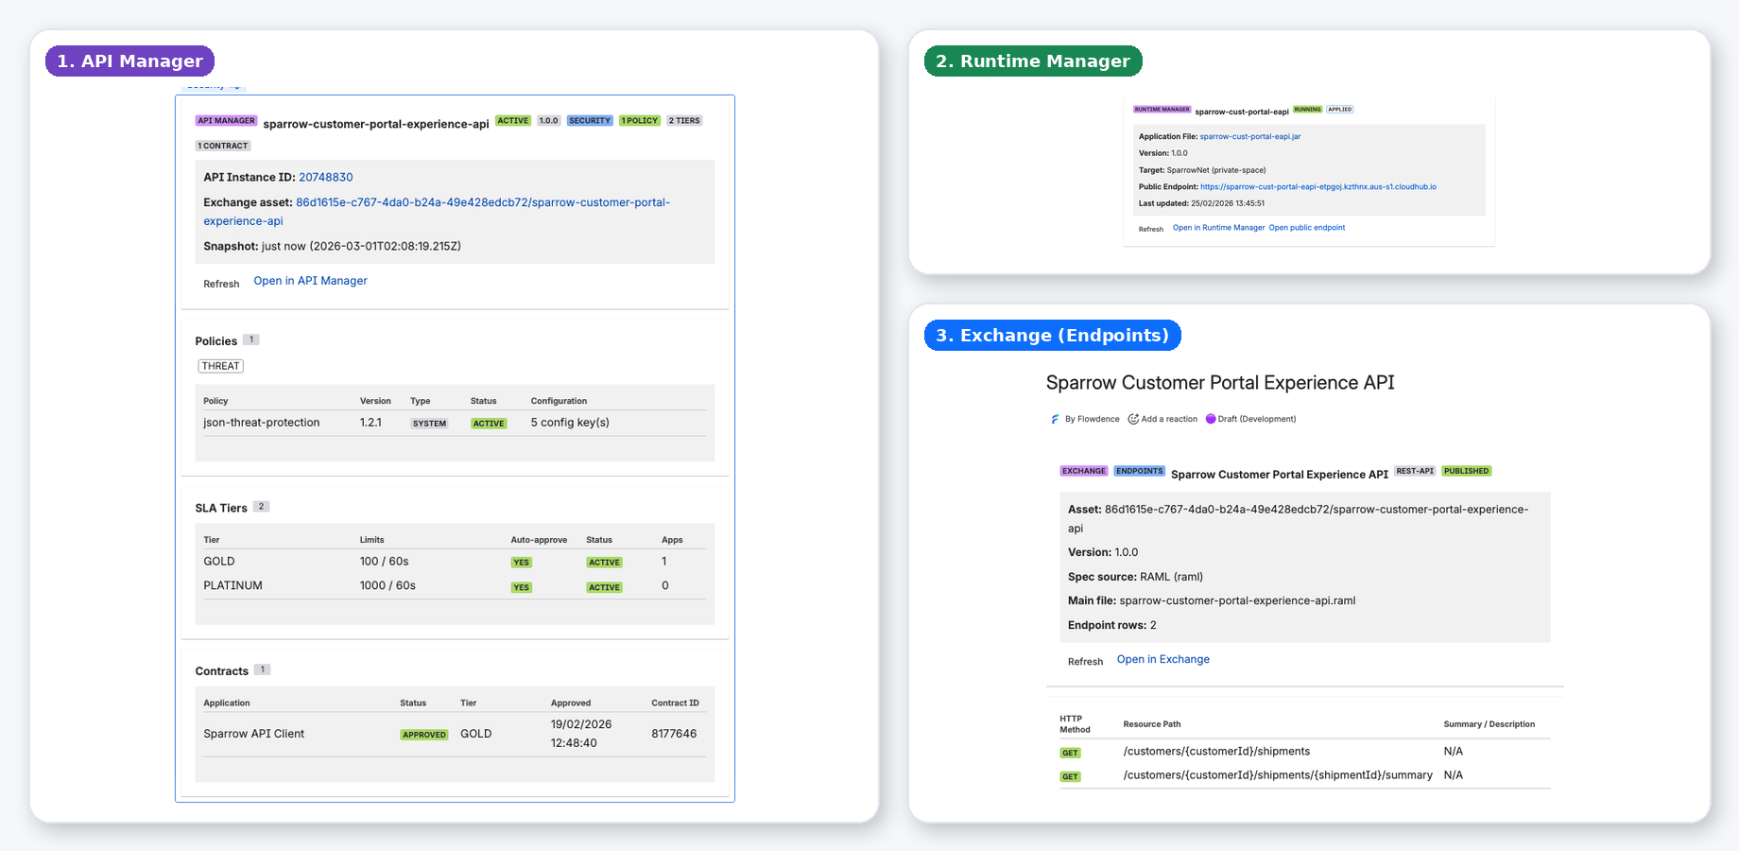This screenshot has height=851, width=1739.
Task: Expand the Contracts section counter
Action: click(x=262, y=669)
